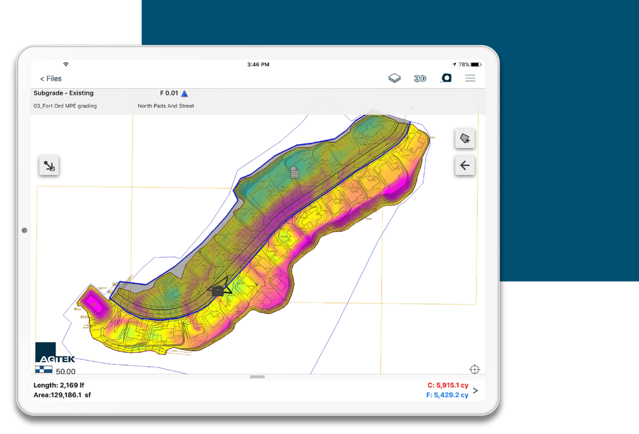Open the cut value C: 5,915.1 cy
This screenshot has width=639, height=434.
coord(448,385)
